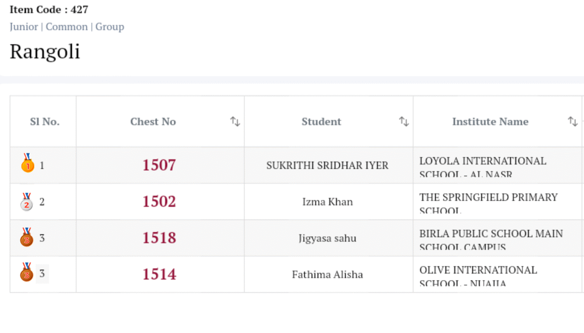Select chest number 1507
584x333 pixels.
pyautogui.click(x=159, y=165)
